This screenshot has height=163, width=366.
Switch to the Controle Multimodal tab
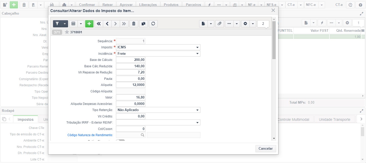click(x=293, y=119)
